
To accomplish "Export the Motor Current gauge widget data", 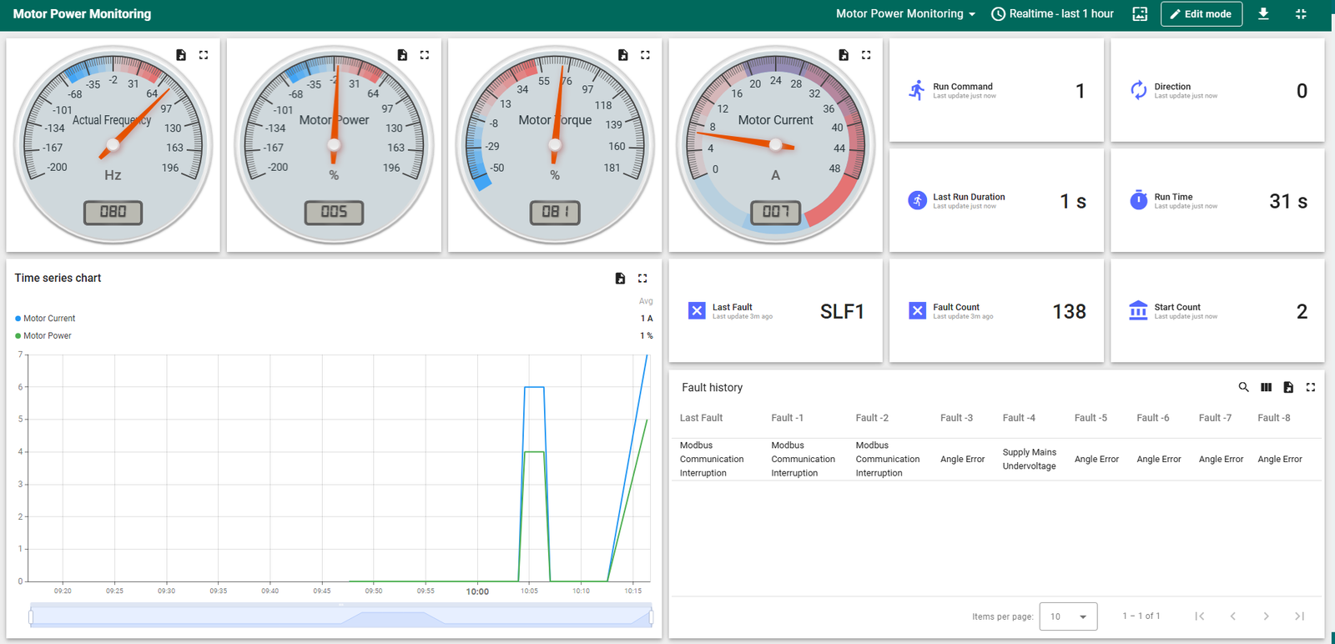I will tap(844, 55).
